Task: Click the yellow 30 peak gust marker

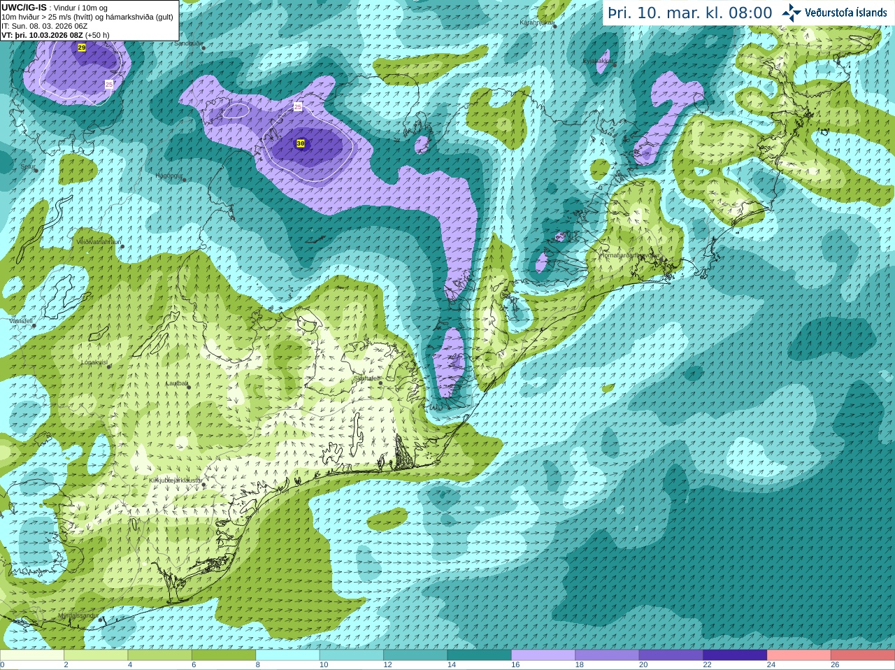Action: (301, 143)
